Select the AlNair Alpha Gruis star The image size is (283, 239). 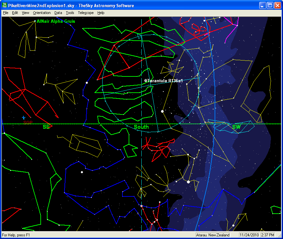(x=35, y=21)
